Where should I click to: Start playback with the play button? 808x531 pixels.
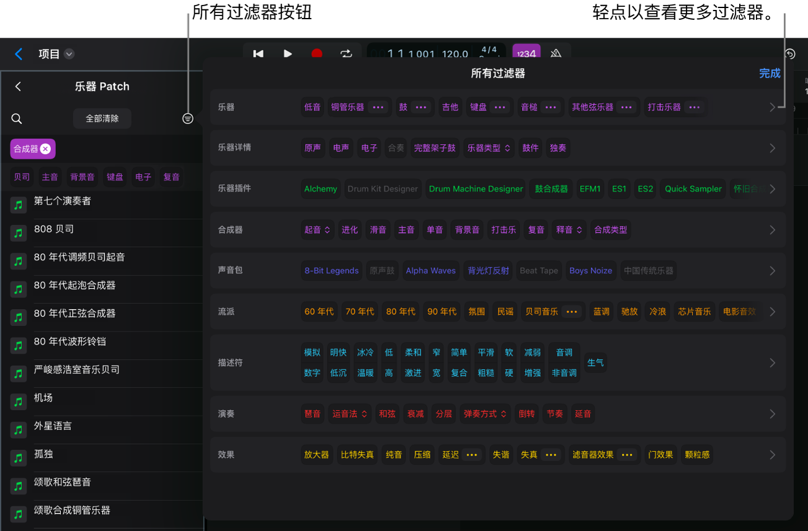pos(288,54)
